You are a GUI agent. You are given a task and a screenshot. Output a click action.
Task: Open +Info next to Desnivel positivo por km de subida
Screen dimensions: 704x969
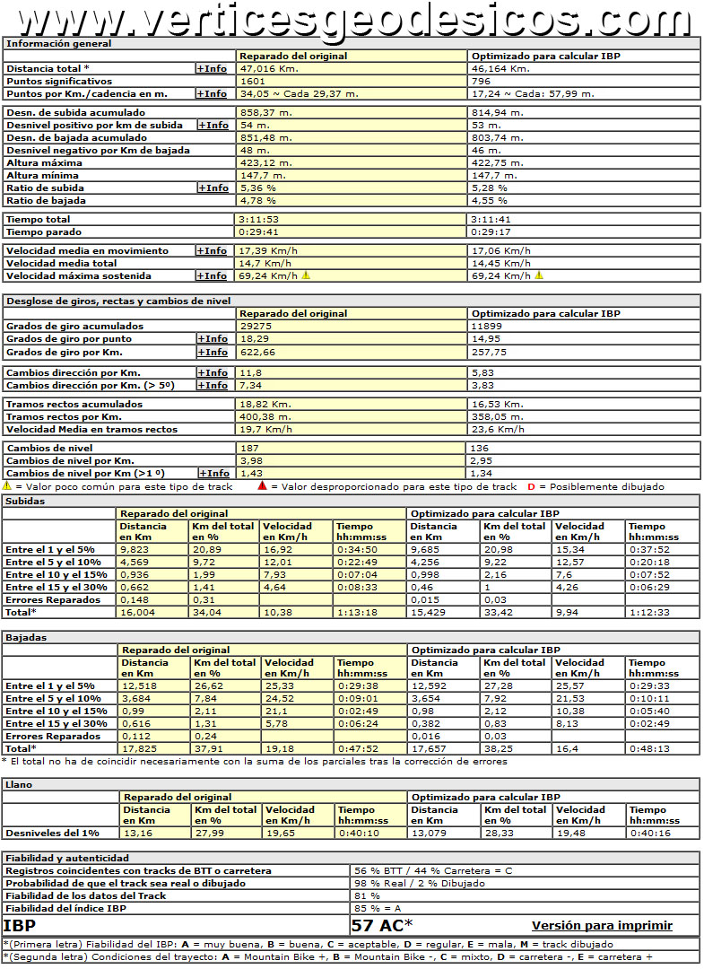(213, 126)
